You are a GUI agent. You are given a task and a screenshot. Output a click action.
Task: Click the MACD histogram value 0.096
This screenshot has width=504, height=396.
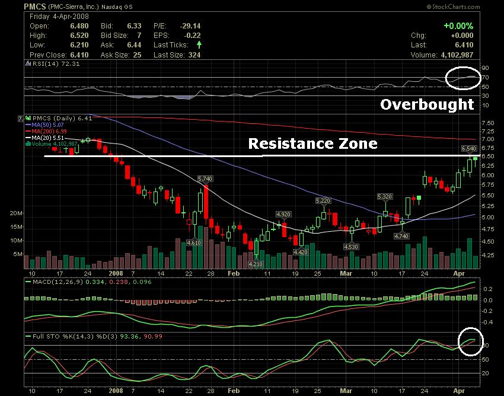click(142, 282)
